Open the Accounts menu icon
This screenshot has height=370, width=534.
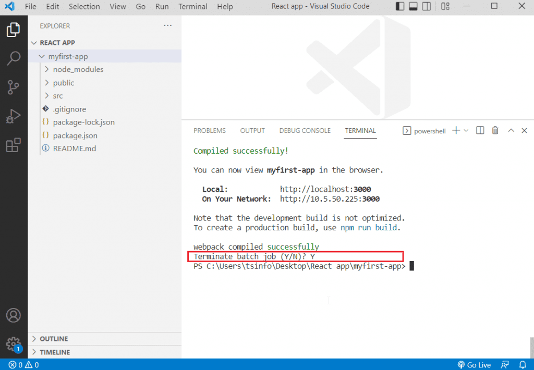(x=13, y=315)
